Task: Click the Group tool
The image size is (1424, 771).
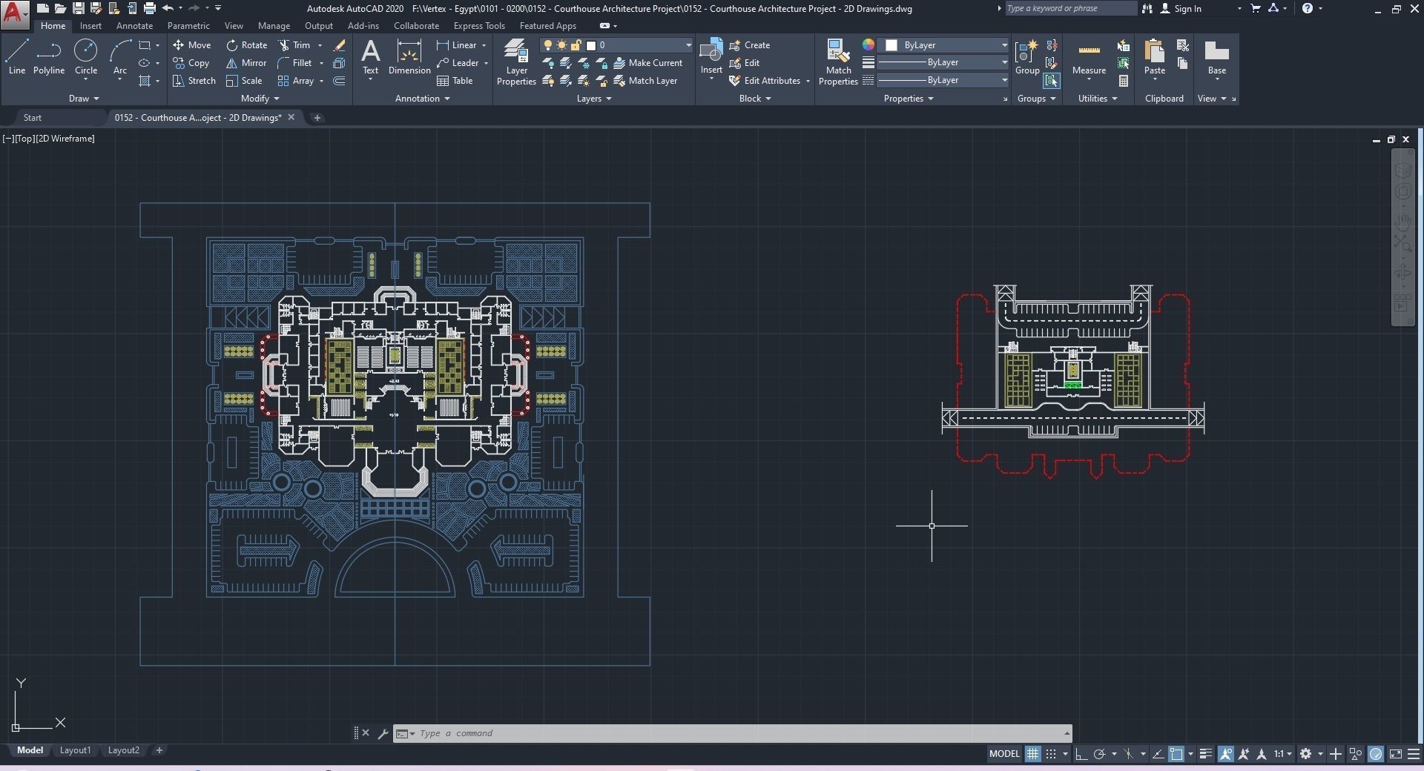Action: [x=1027, y=57]
